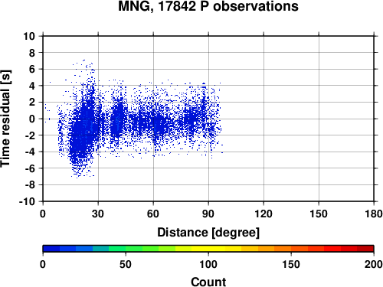Click the colorbar tick label '150'
The width and height of the screenshot is (383, 287).
click(291, 264)
